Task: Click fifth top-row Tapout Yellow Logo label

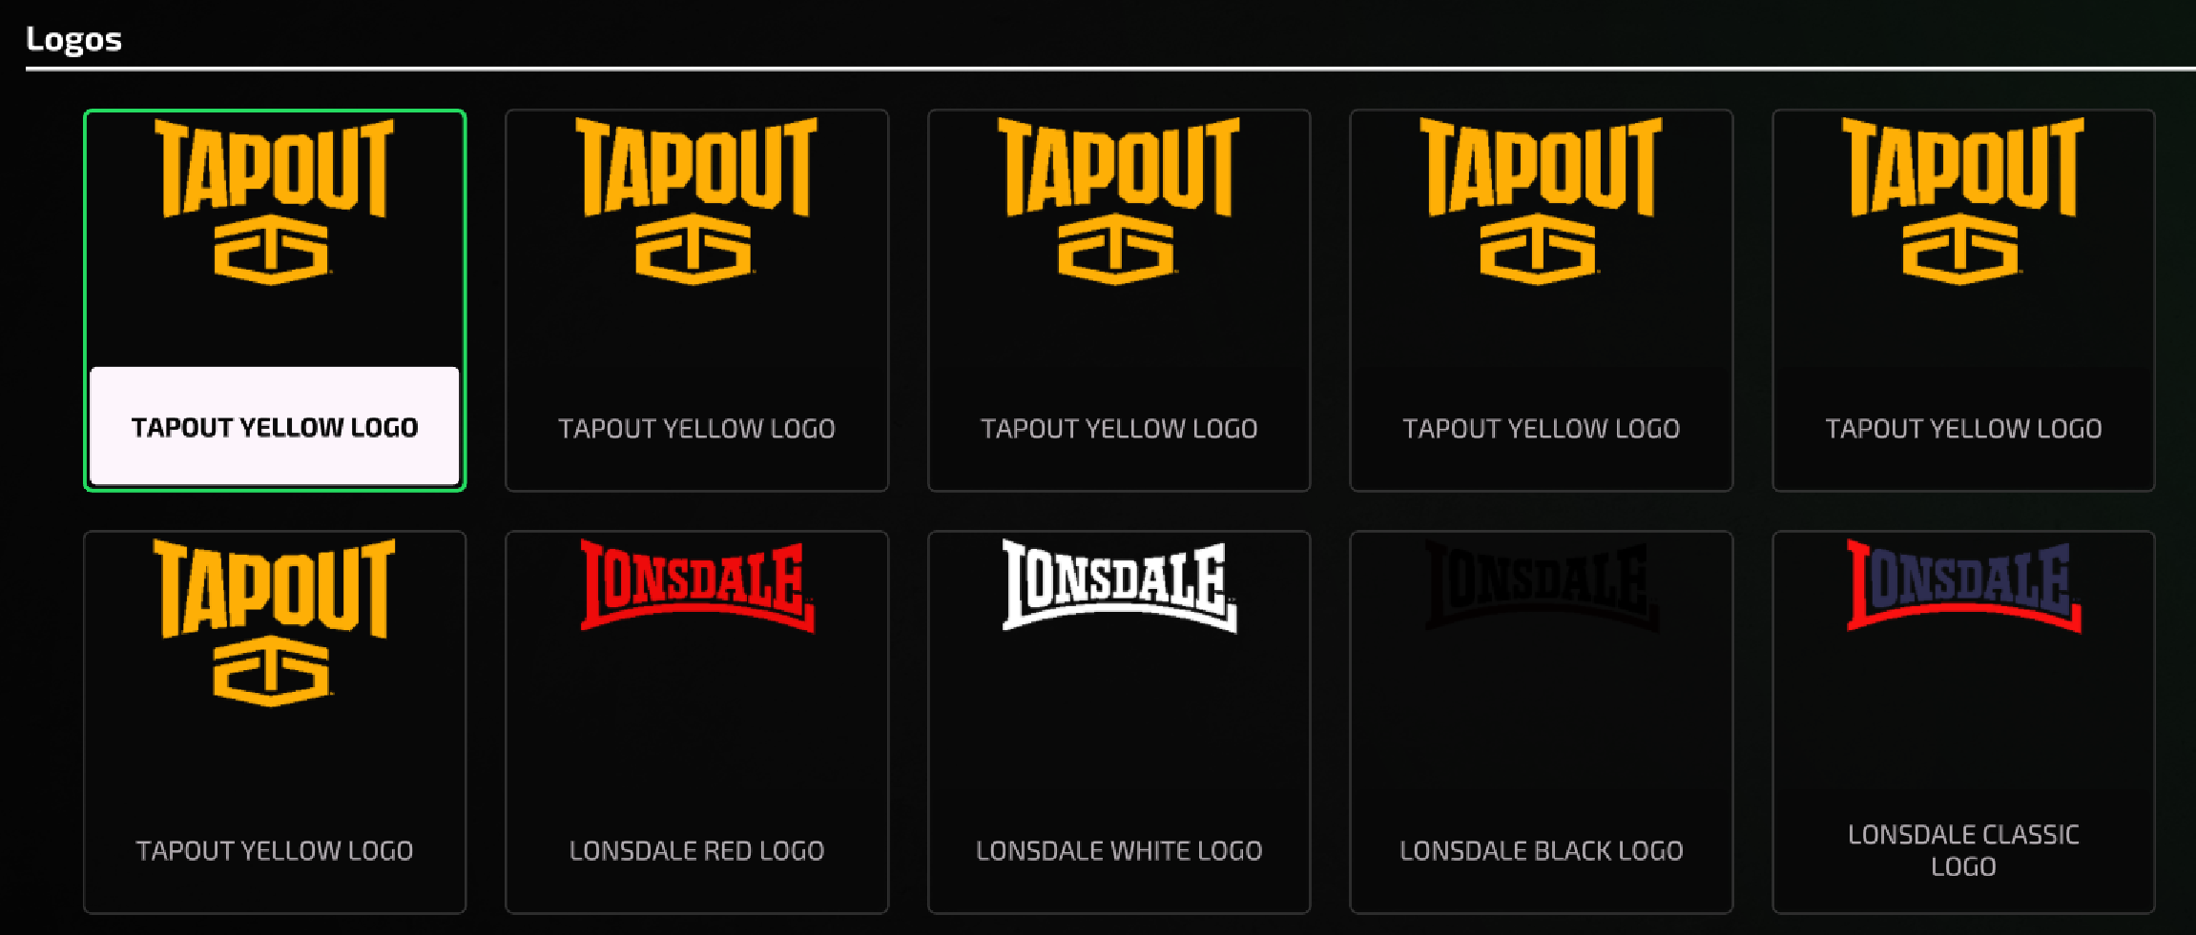Action: coord(1963,429)
